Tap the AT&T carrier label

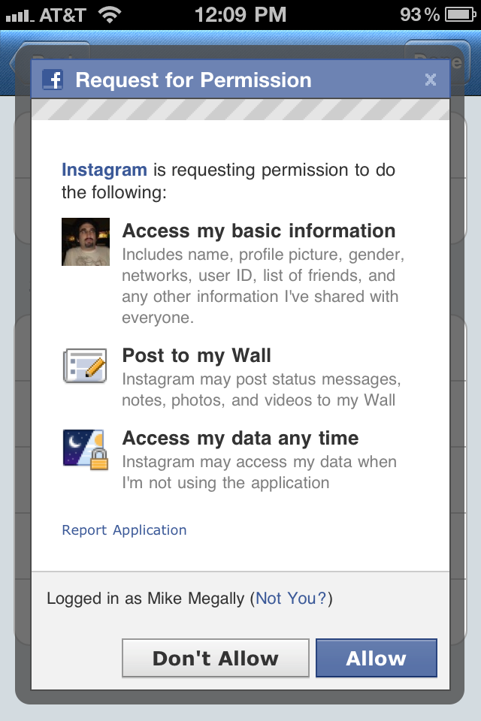[62, 15]
